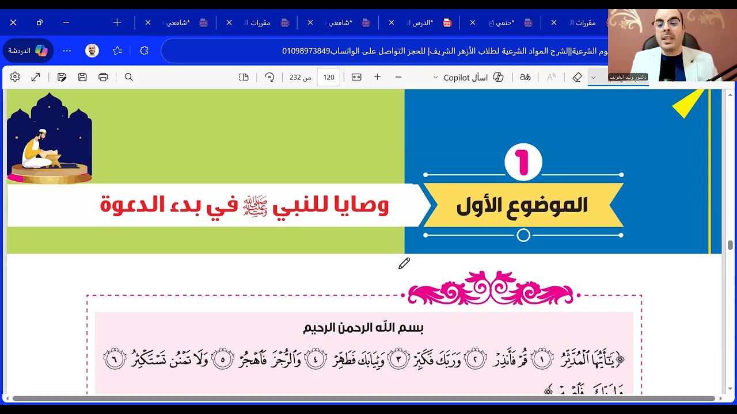Toggle the Read aloud icon
Screen dimensions: 737x414
551,77
